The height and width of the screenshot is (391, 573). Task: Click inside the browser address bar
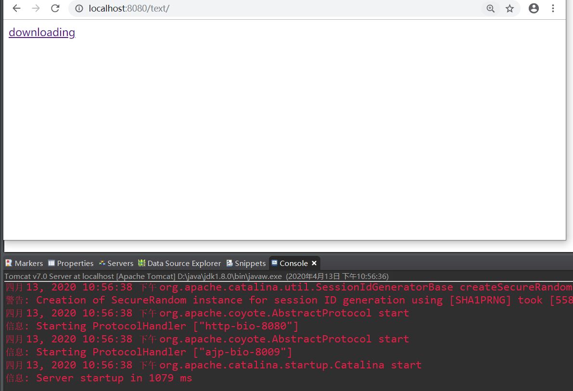tap(192, 8)
